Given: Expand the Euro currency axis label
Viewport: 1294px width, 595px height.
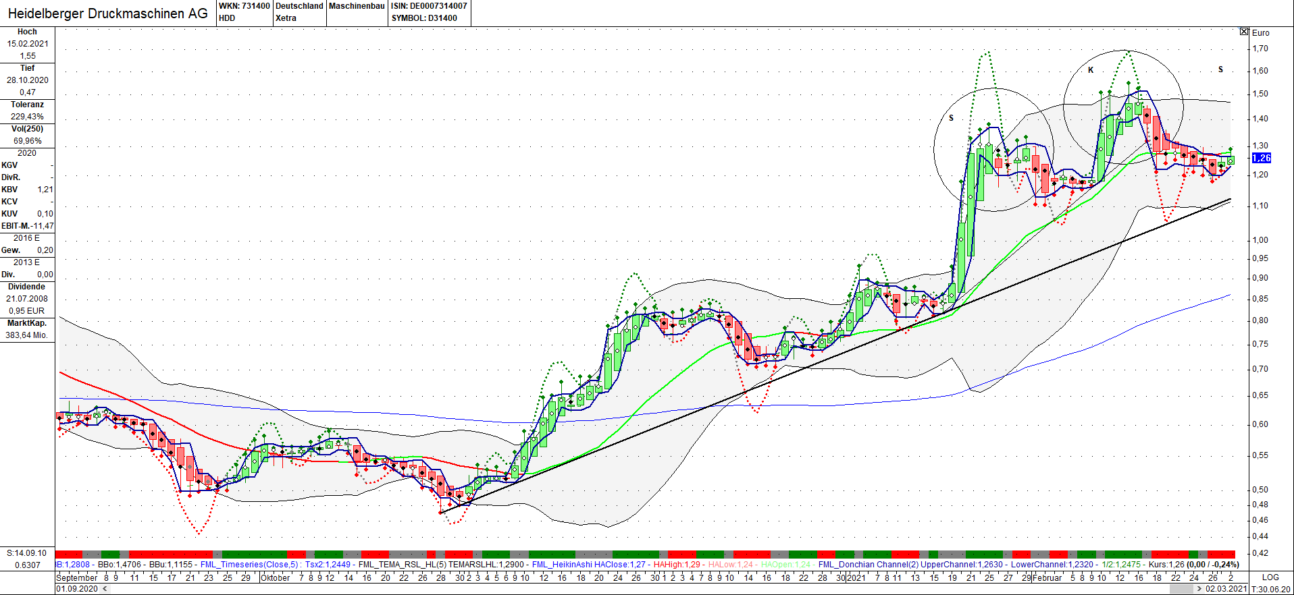Looking at the screenshot, I should 1260,32.
